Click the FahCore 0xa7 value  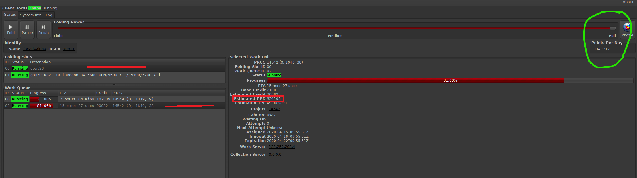tap(271, 115)
